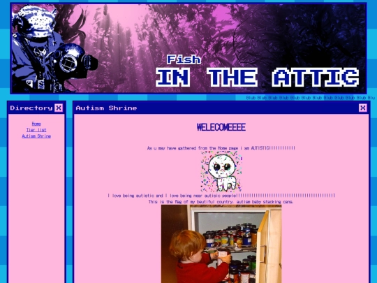The image size is (377, 283).
Task: Click the WELECOMEEEE heading
Action: (221, 127)
